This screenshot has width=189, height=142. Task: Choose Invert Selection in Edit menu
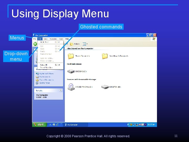[x=50, y=68]
